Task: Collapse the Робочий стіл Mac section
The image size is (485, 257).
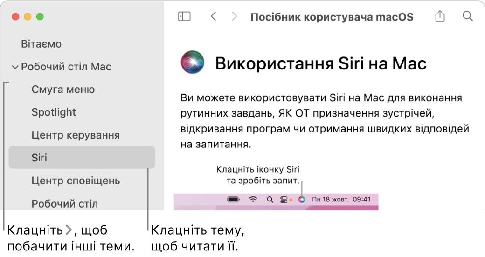Action: click(15, 67)
